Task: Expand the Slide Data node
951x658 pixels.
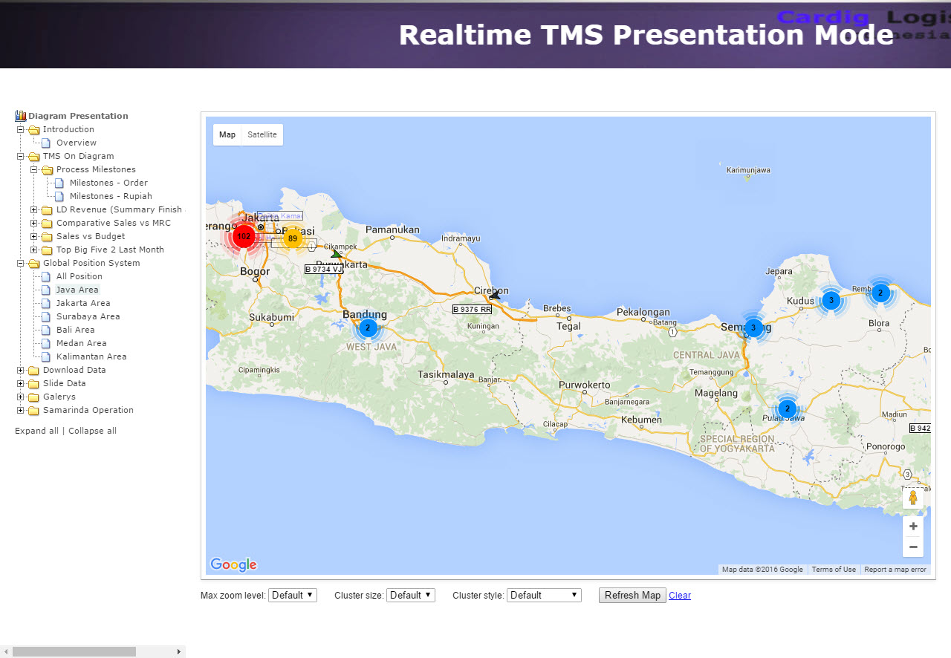Action: [x=20, y=384]
